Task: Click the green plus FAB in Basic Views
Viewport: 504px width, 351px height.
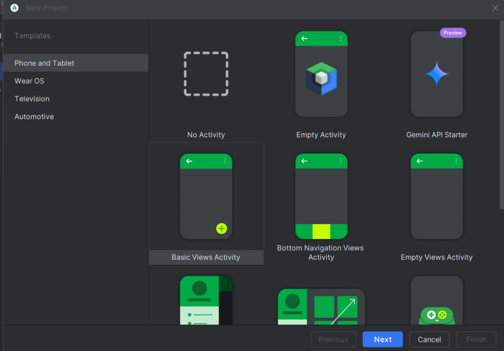Action: tap(221, 228)
